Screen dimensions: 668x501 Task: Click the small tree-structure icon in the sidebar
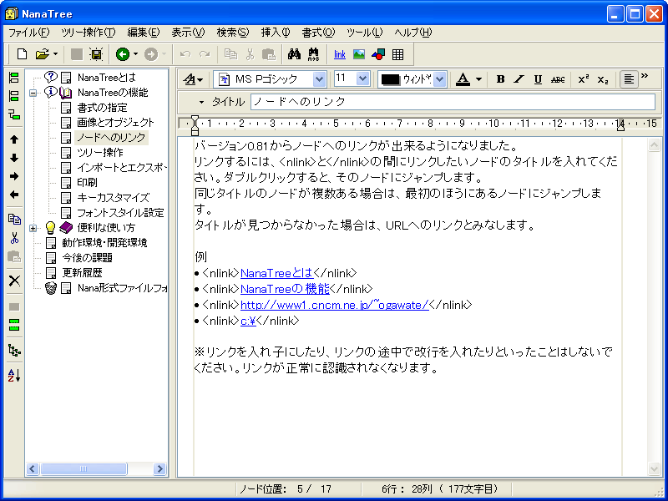(x=14, y=350)
